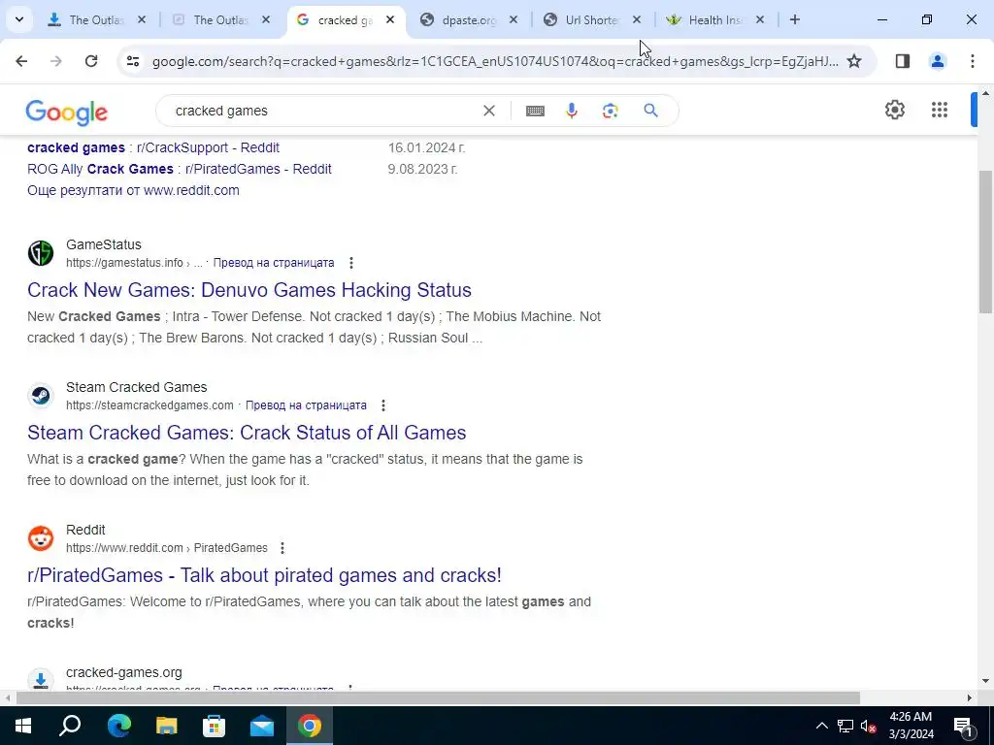Click the vertical page scrollbar thumb
Viewport: 994px width, 745px height.
click(986, 242)
